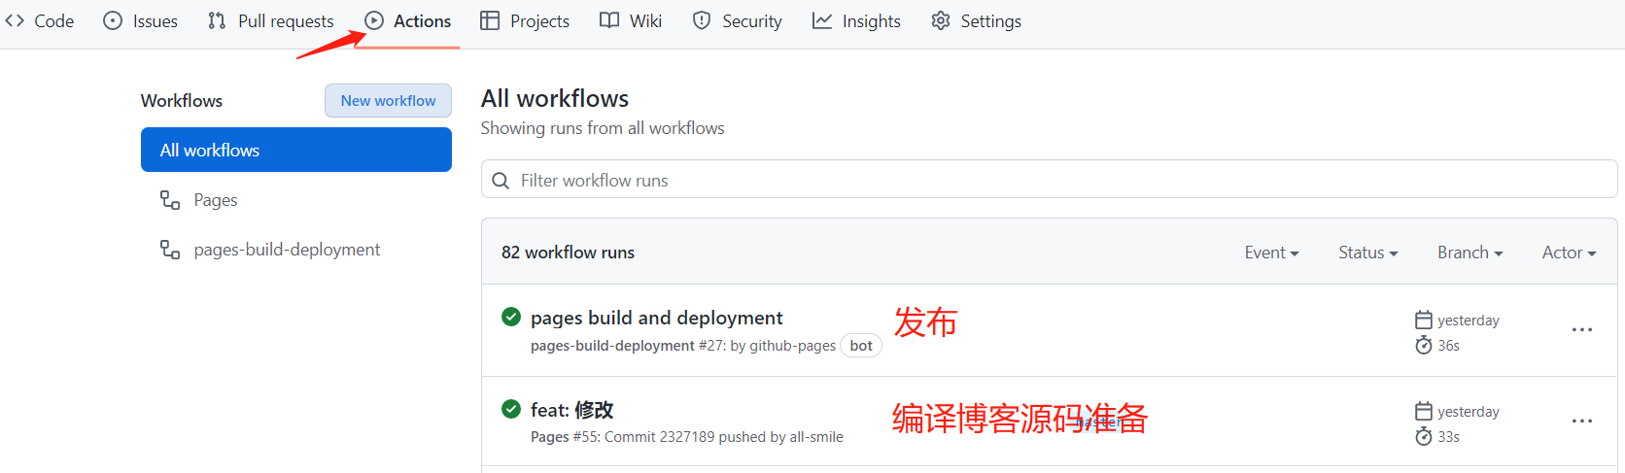The image size is (1625, 473).
Task: Expand the Status filter dropdown
Action: (1368, 253)
